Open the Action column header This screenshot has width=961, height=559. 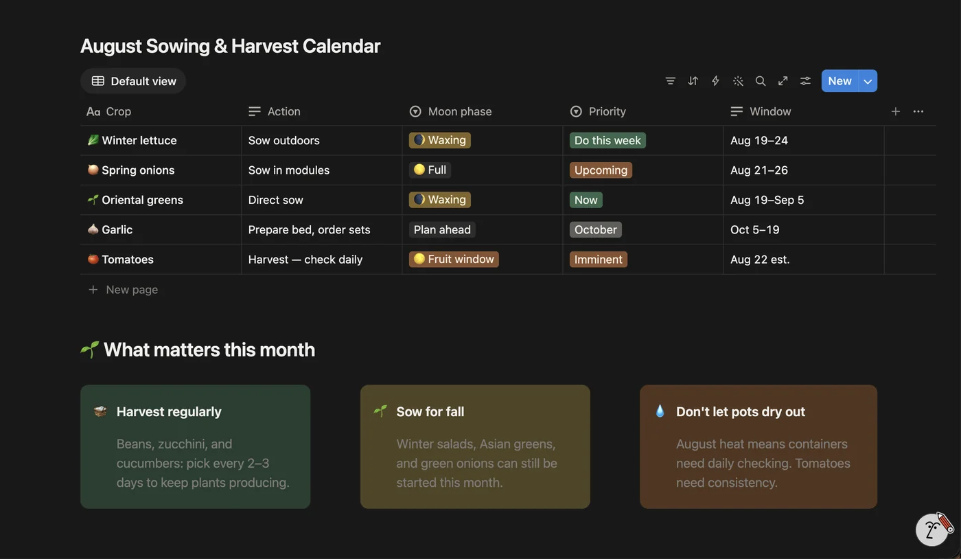pyautogui.click(x=321, y=111)
